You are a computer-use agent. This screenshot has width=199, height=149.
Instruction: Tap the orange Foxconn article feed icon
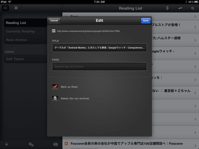tap(66, 143)
